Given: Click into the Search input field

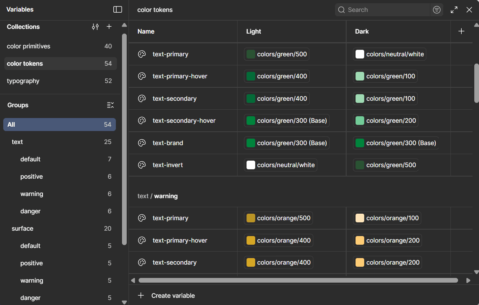Looking at the screenshot, I should [386, 10].
